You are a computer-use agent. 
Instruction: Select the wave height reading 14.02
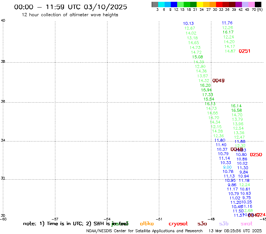tap(191, 33)
